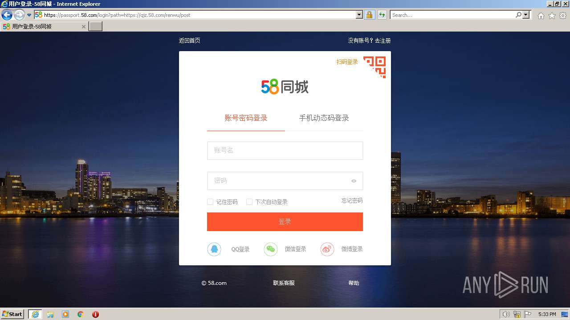570x320 pixels.
Task: Click the QQ penguin login icon
Action: [x=214, y=249]
